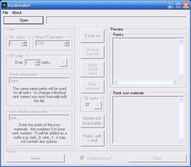Click the XP ramp help question button
Viewport: 191px width, 167px height.
pyautogui.click(x=63, y=63)
